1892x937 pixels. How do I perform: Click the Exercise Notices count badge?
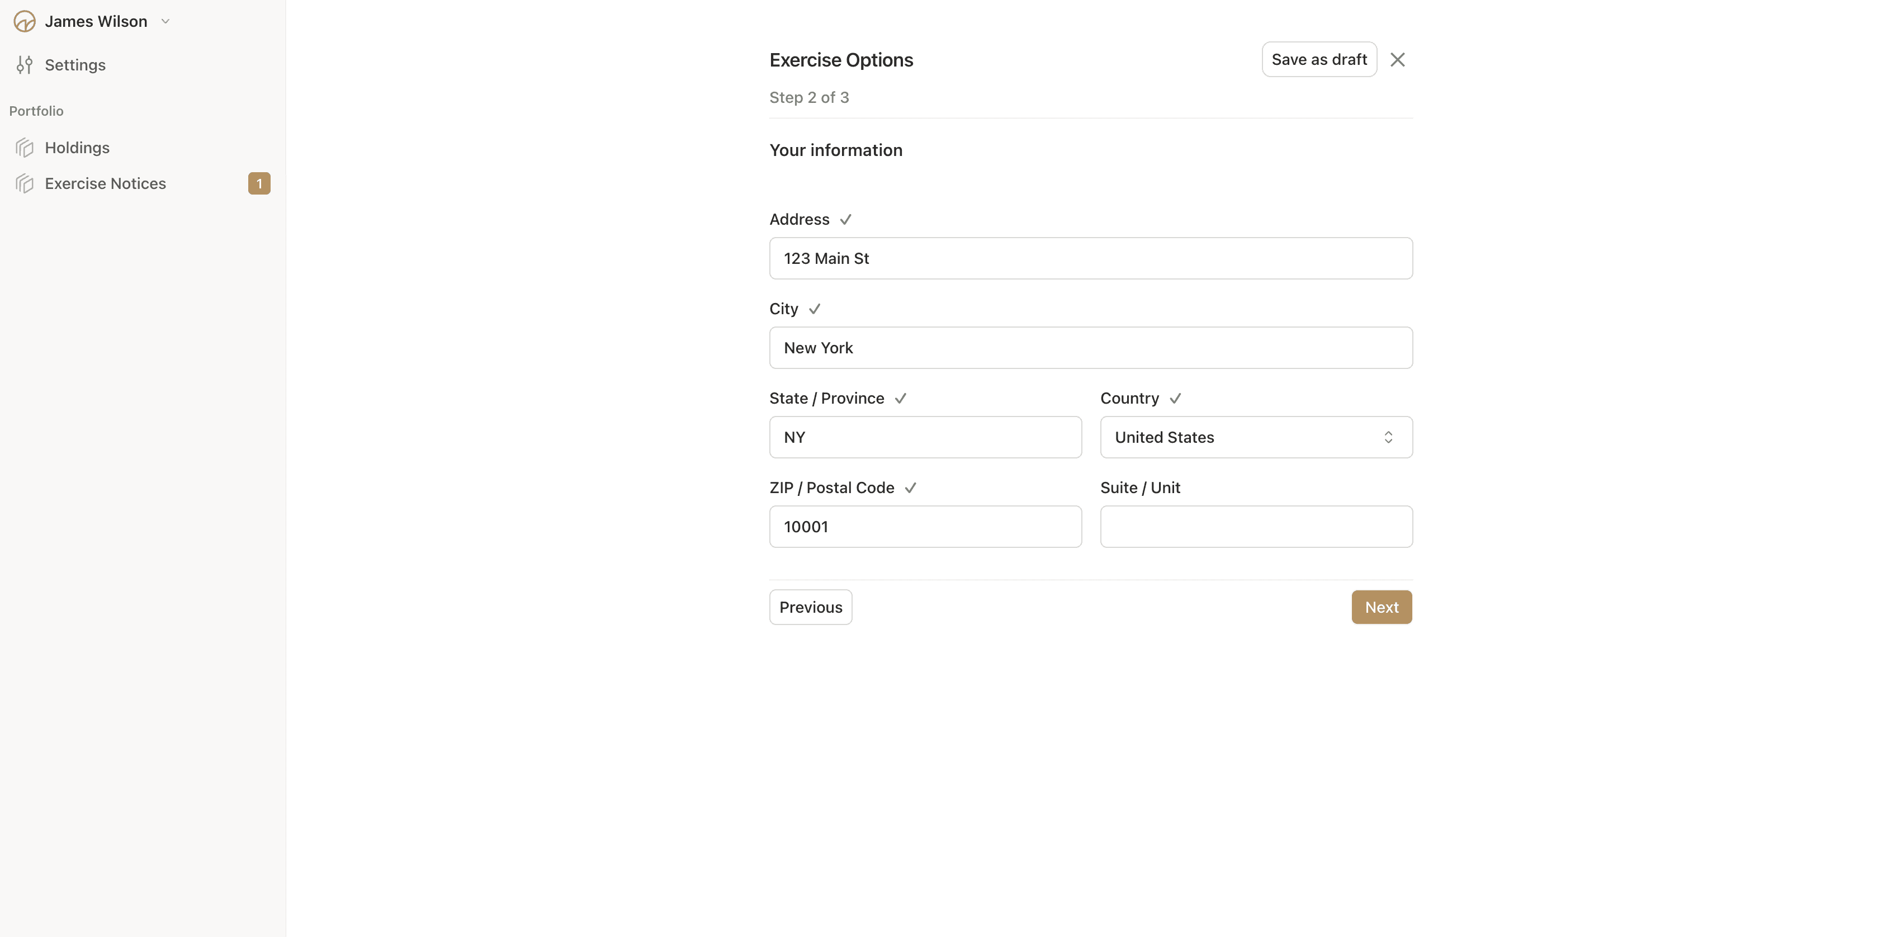[258, 183]
